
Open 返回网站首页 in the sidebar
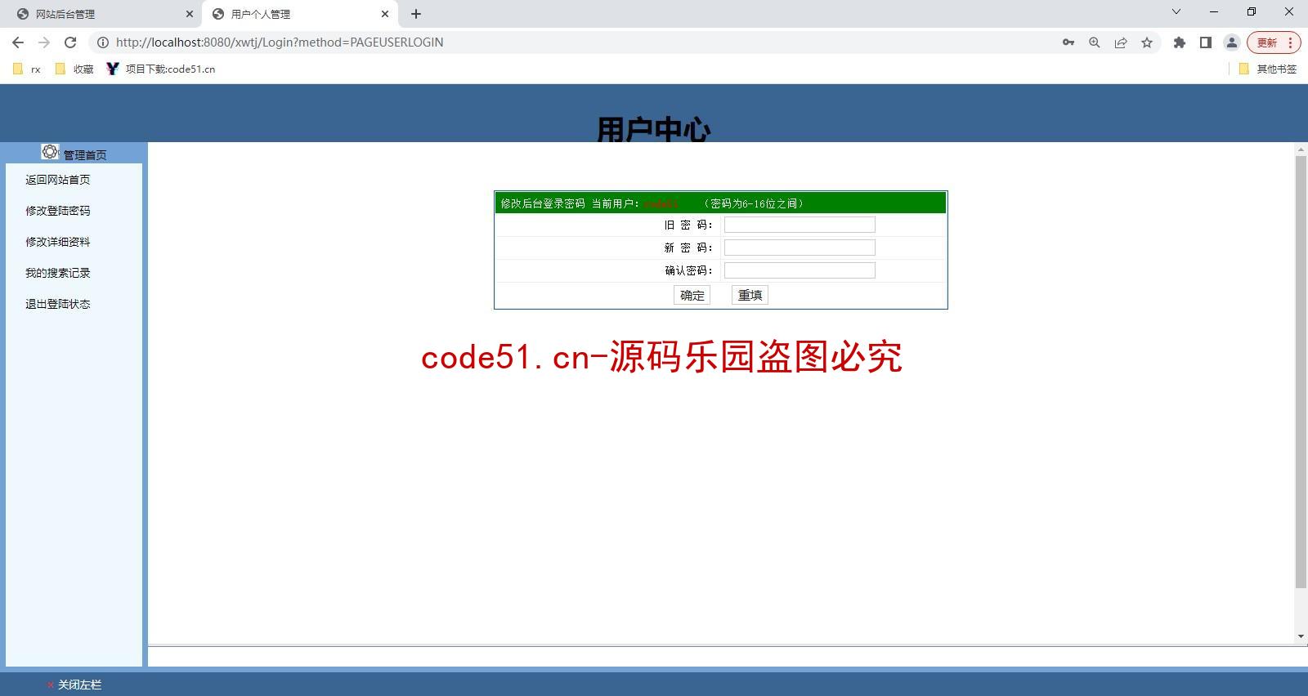click(x=58, y=180)
